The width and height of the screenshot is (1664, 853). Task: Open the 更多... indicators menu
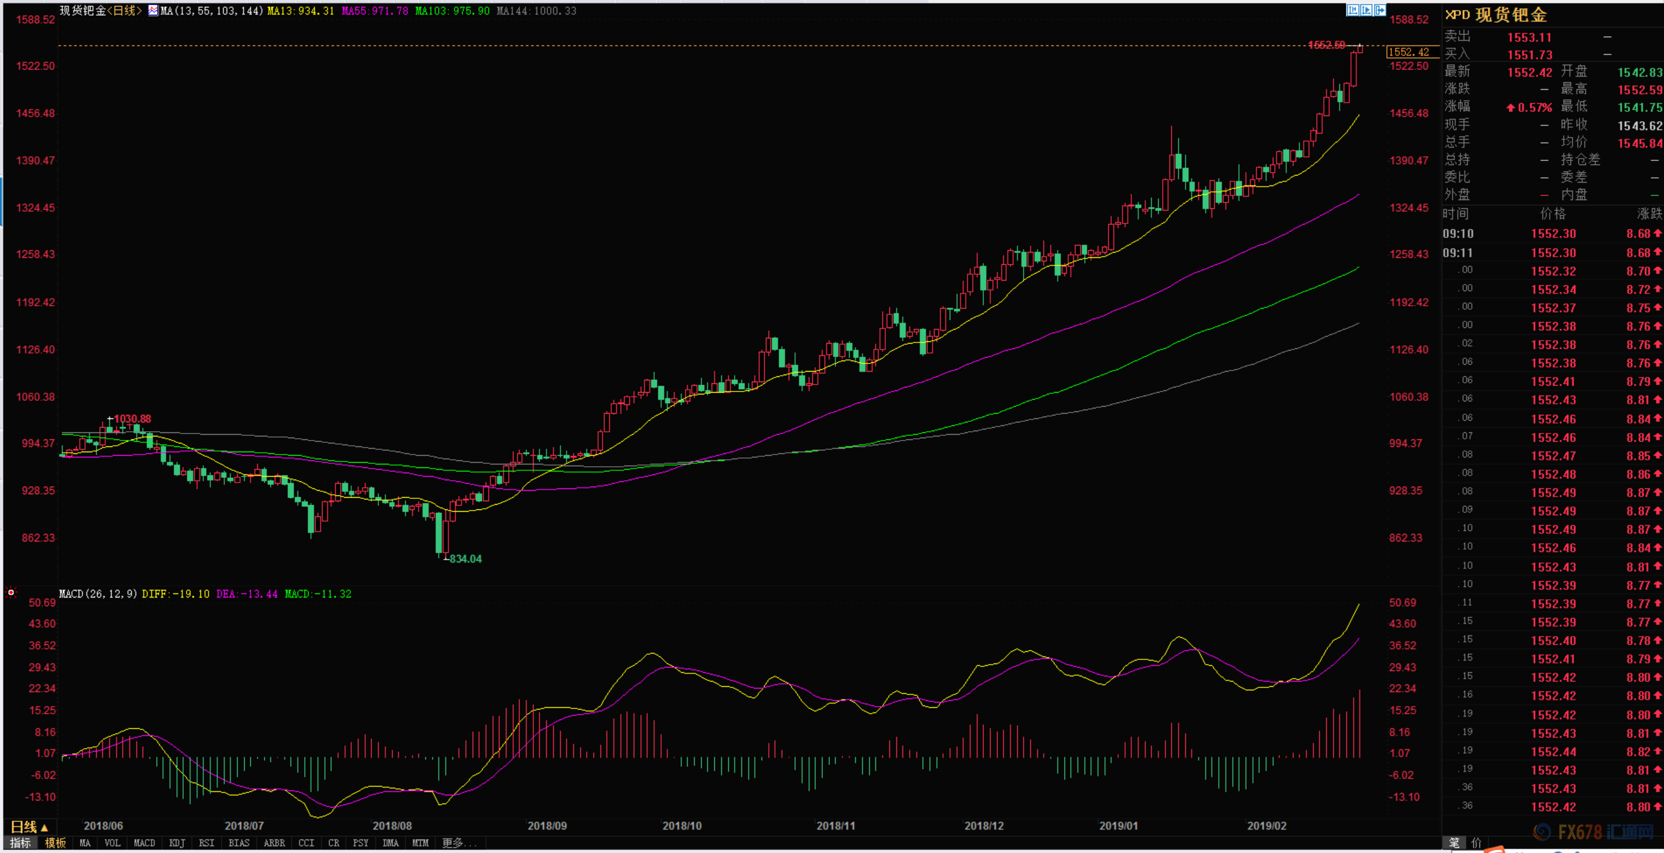460,842
